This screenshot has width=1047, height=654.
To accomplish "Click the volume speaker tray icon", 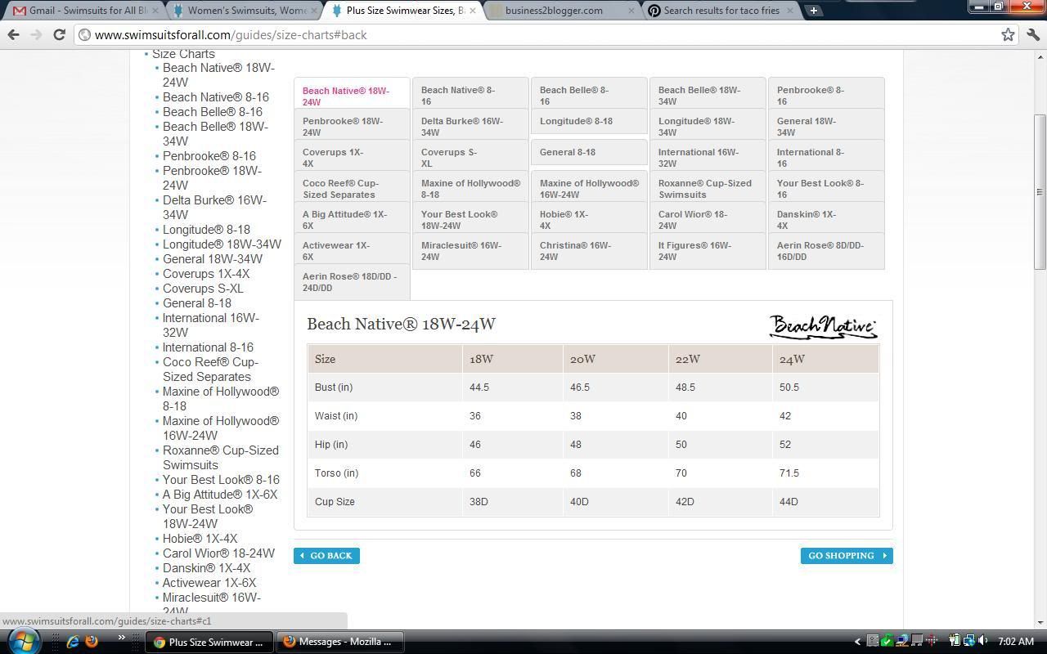I will (x=983, y=641).
